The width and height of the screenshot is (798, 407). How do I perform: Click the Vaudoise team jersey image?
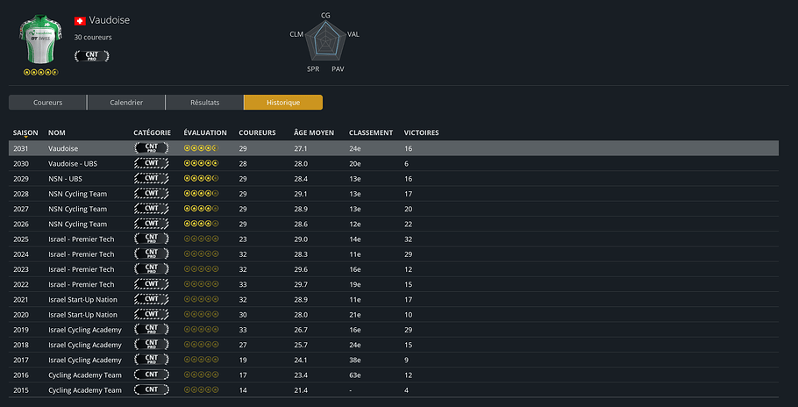[40, 39]
